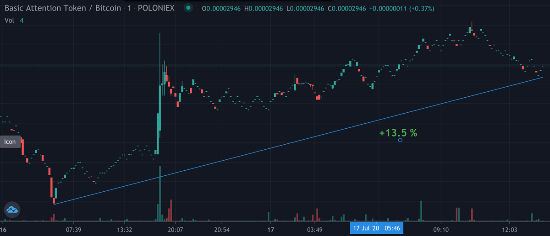Click the 13:32 time axis label

tap(125, 229)
